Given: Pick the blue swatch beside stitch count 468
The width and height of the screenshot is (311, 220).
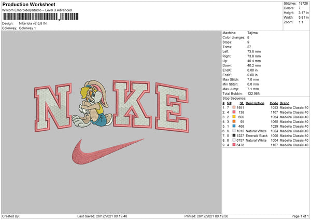Looking at the screenshot, I should click(234, 126).
